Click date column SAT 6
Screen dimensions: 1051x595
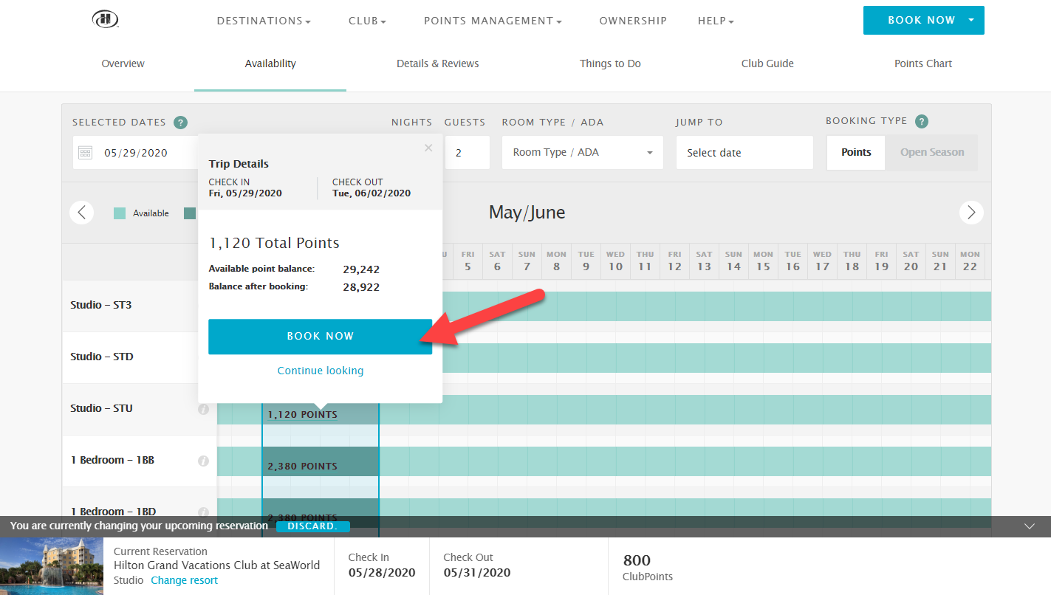click(497, 261)
